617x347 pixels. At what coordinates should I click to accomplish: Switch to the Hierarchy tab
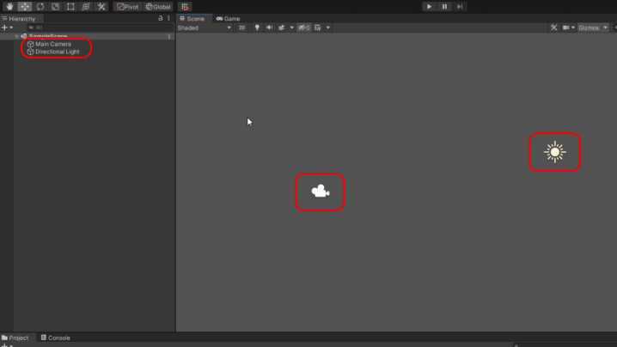(x=19, y=19)
